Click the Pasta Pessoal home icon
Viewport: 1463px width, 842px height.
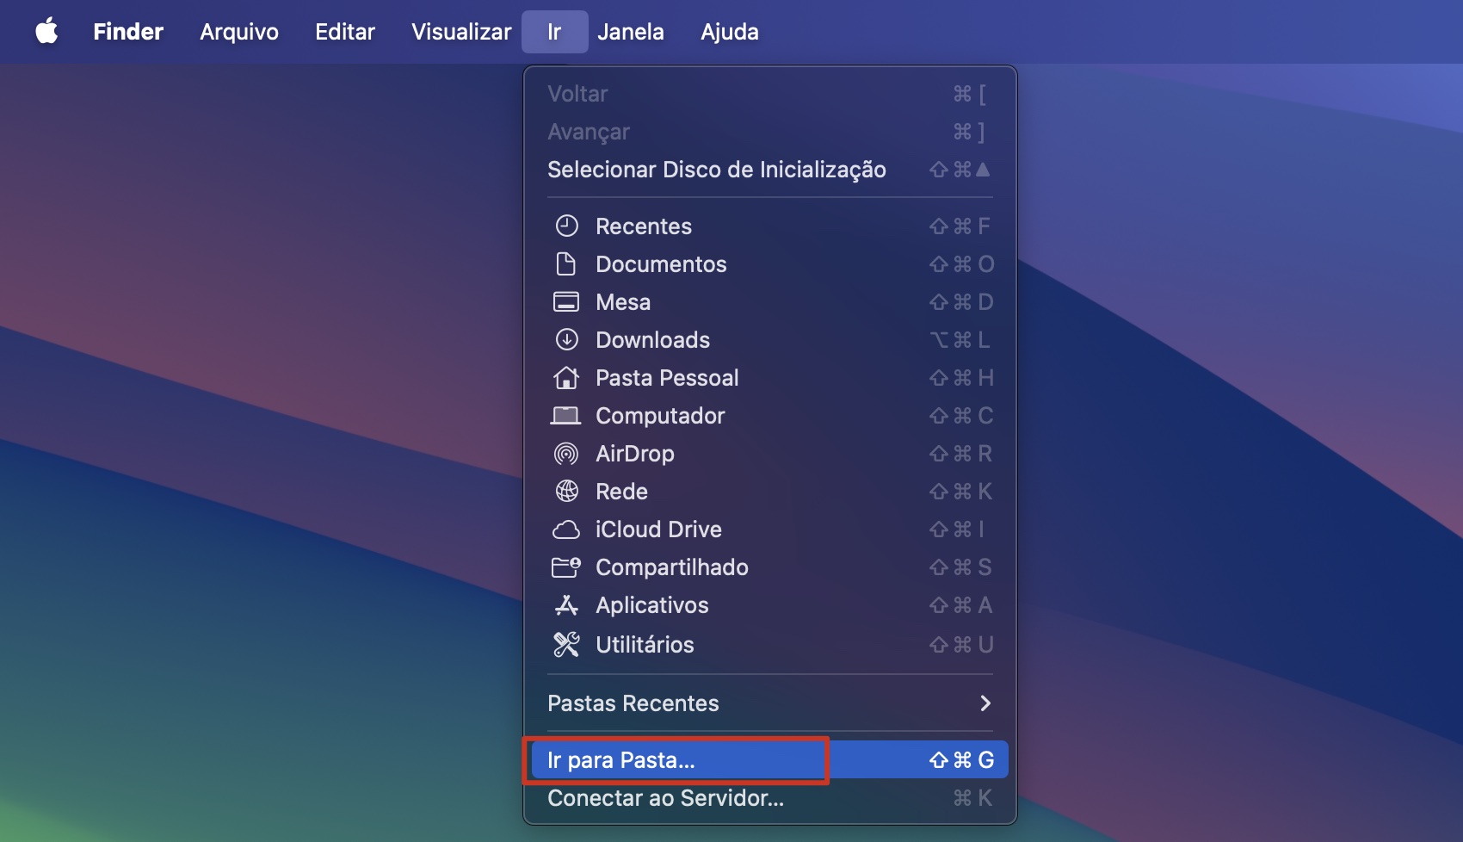point(567,377)
